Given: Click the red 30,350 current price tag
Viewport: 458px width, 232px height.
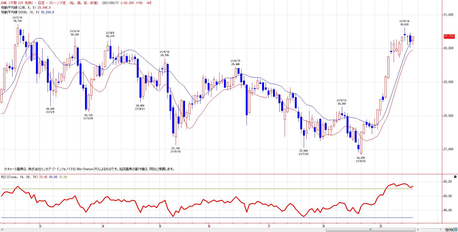Looking at the screenshot, I should pos(449,36).
